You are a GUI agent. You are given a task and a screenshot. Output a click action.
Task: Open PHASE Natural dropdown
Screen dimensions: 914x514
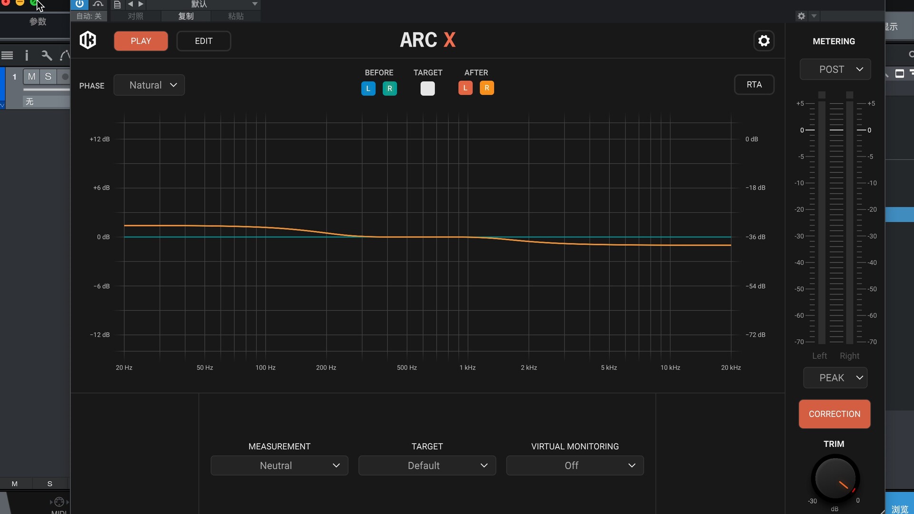(x=149, y=85)
